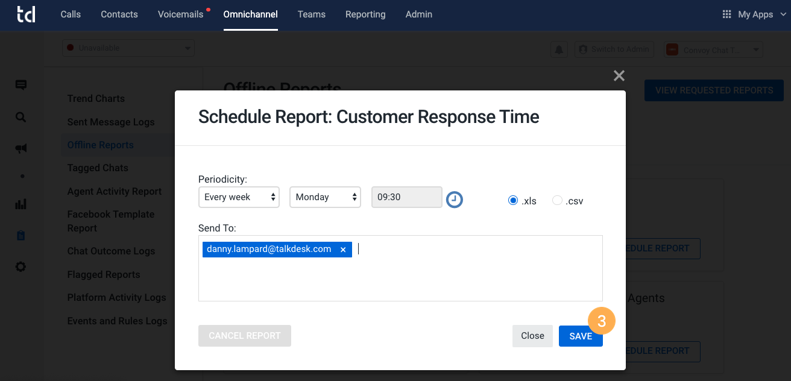Open Offline Reports in the sidebar

point(101,145)
